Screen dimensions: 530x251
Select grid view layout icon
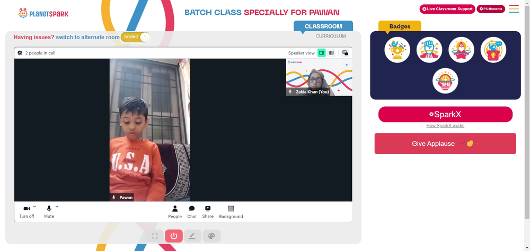331,53
